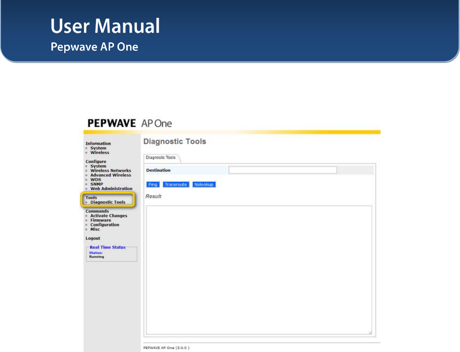Click Activate Changes command
Screen dimensions: 460x352
click(x=109, y=216)
